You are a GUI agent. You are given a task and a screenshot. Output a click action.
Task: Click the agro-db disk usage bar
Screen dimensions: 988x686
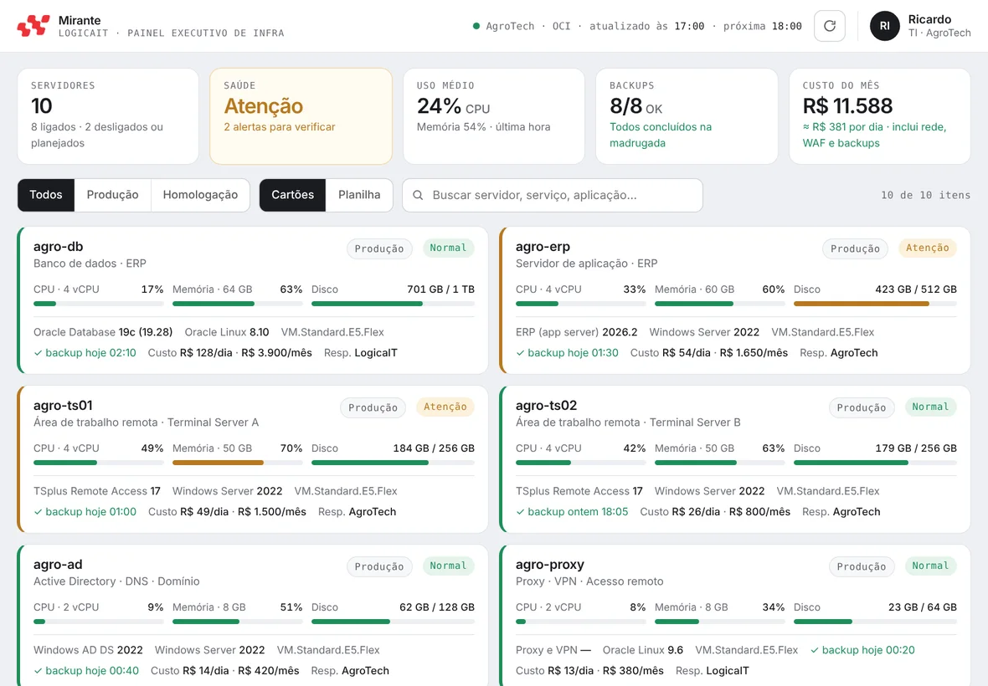394,304
